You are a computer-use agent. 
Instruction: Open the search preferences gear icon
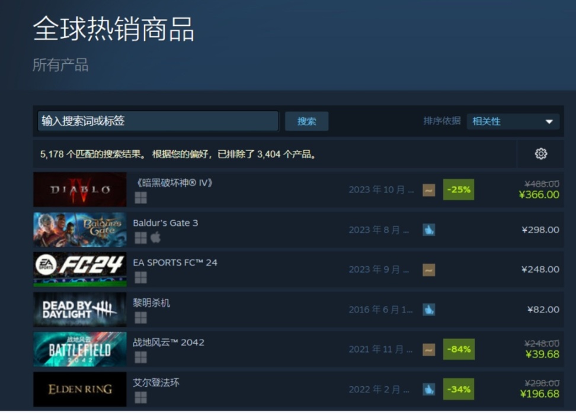point(540,154)
